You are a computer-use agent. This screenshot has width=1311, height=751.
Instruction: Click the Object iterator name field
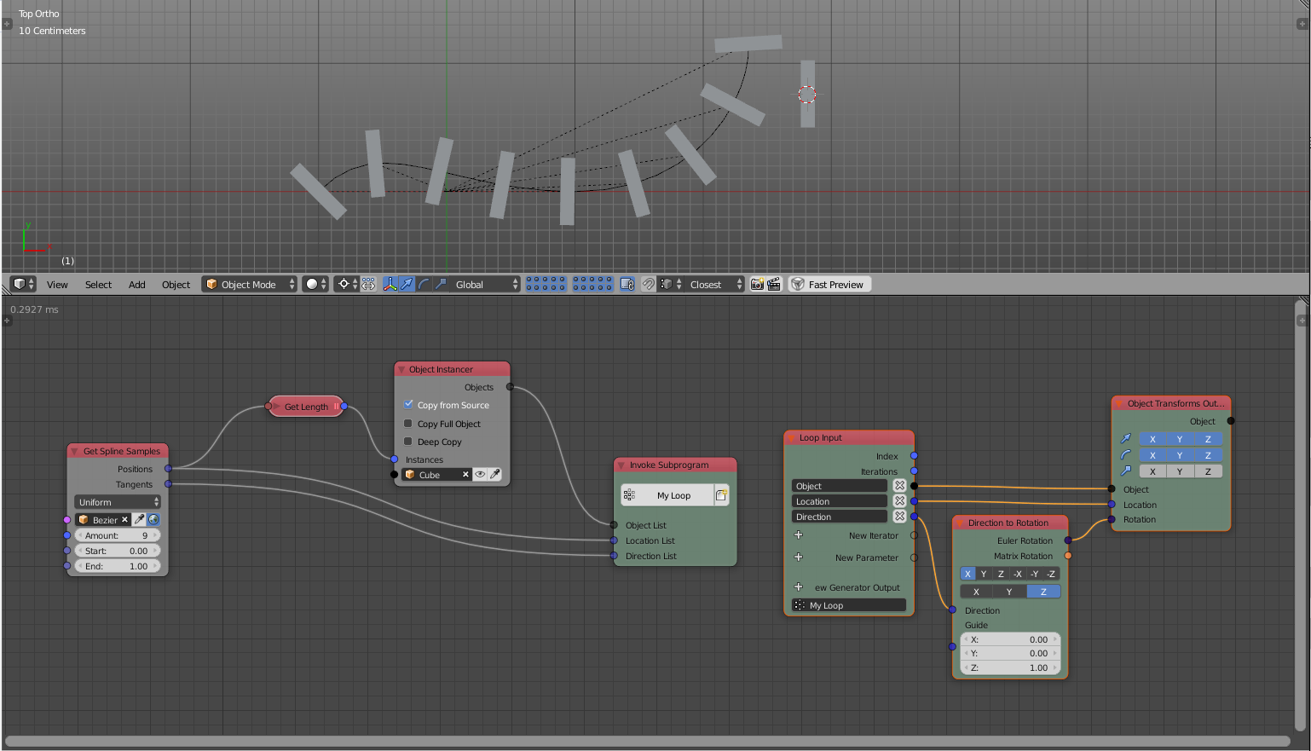click(x=840, y=486)
